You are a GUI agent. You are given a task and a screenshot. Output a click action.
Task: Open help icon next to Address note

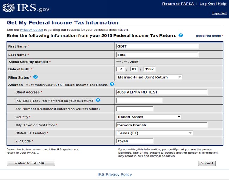(x=112, y=84)
